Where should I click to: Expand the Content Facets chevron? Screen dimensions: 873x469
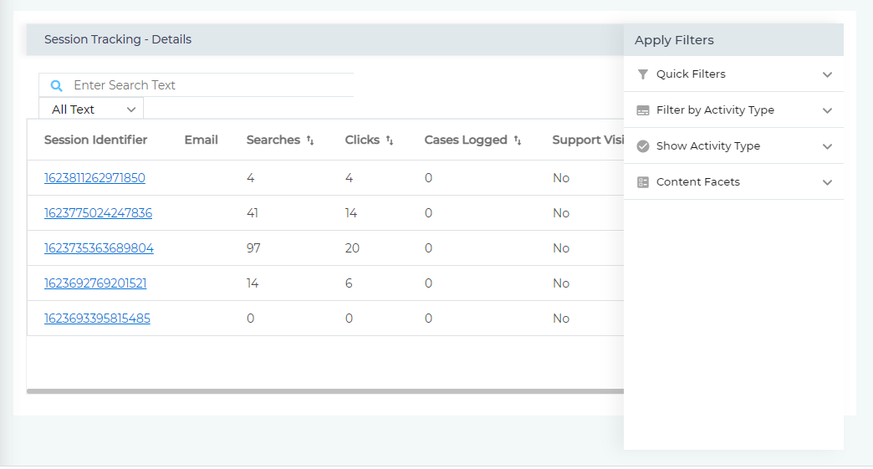(x=827, y=182)
